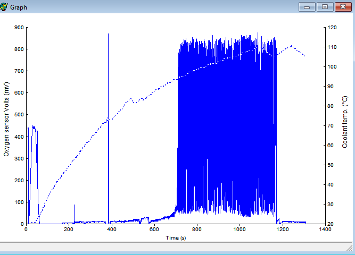355x255 pixels.
Task: Click the 120 tick on coolant axis
Action: pyautogui.click(x=332, y=27)
